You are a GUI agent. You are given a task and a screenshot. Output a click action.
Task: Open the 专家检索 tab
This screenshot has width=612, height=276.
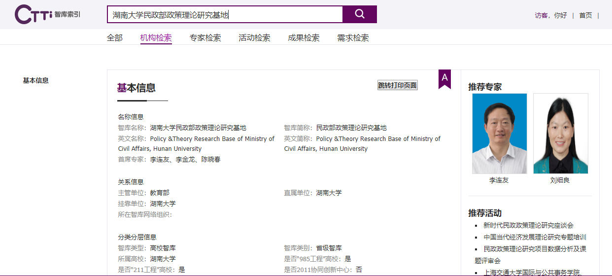[x=205, y=38]
